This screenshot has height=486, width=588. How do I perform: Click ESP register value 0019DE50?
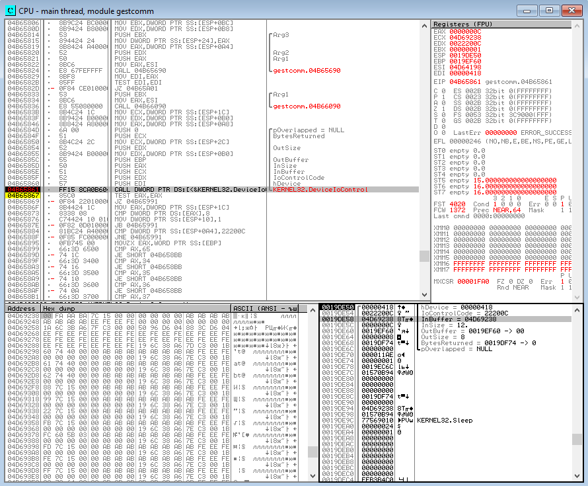point(465,56)
